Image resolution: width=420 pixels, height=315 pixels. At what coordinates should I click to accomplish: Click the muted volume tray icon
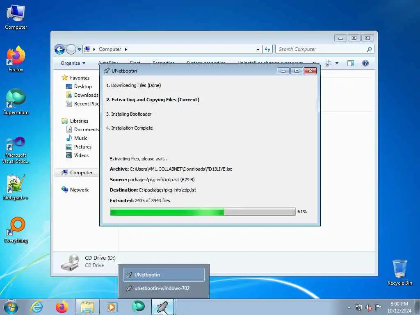[x=369, y=307]
